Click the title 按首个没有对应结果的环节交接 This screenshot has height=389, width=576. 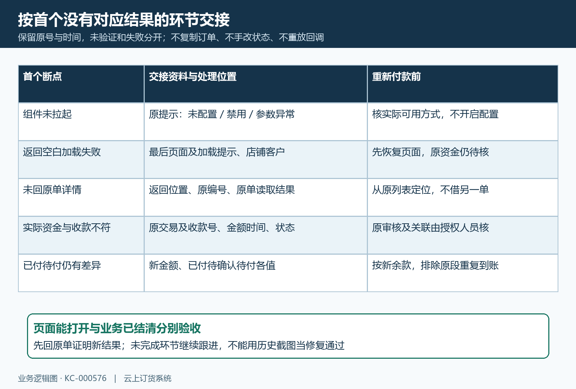[124, 20]
